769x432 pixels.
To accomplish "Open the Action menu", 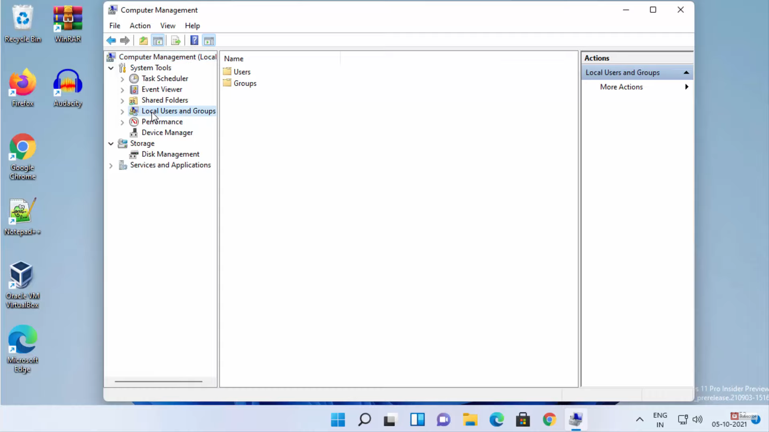I will 140,26.
